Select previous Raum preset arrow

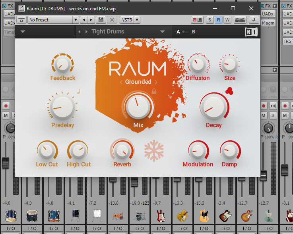tap(80, 32)
